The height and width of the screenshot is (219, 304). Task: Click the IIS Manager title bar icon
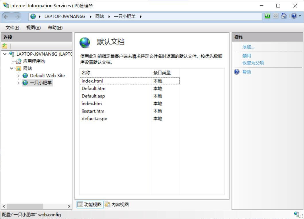(x=6, y=5)
